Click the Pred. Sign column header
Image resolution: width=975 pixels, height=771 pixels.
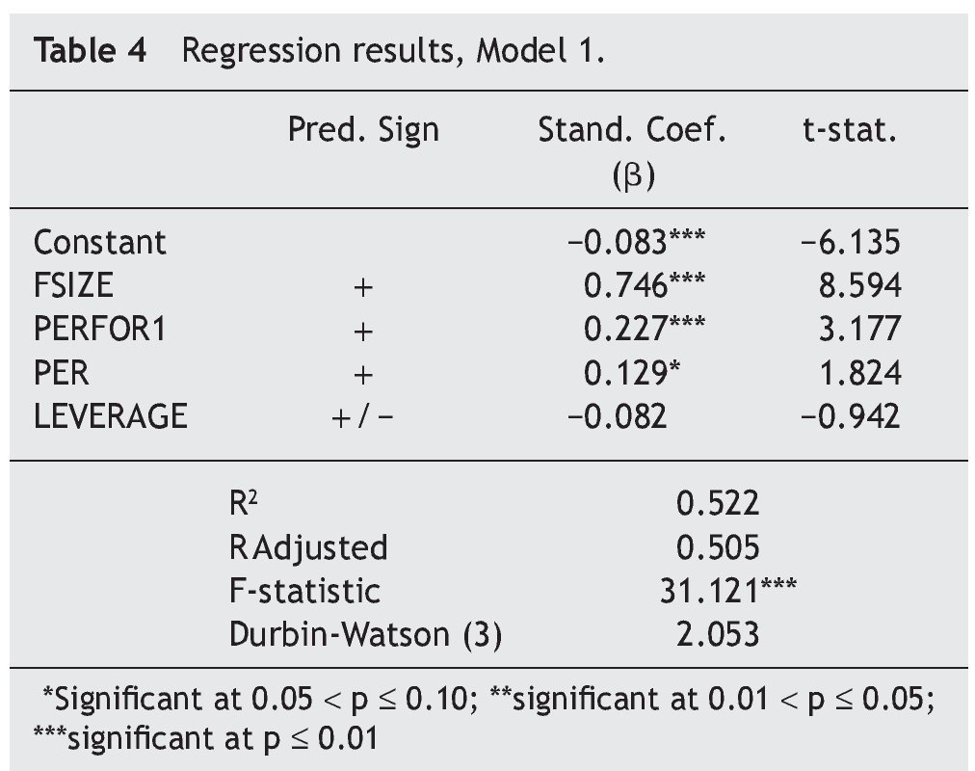point(363,130)
